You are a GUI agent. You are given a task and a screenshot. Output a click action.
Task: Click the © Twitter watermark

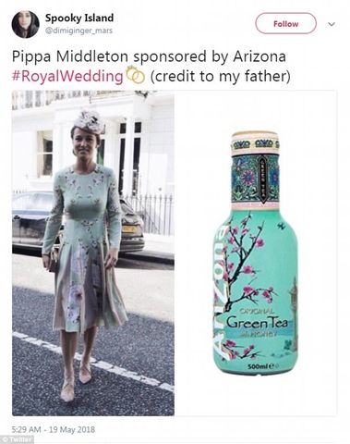(x=17, y=439)
